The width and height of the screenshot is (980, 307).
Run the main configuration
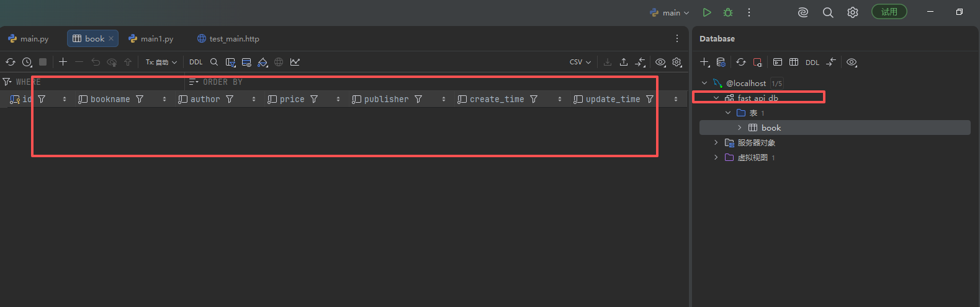pos(707,12)
